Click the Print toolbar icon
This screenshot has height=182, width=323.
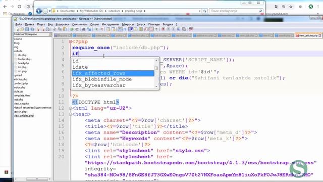47,29
